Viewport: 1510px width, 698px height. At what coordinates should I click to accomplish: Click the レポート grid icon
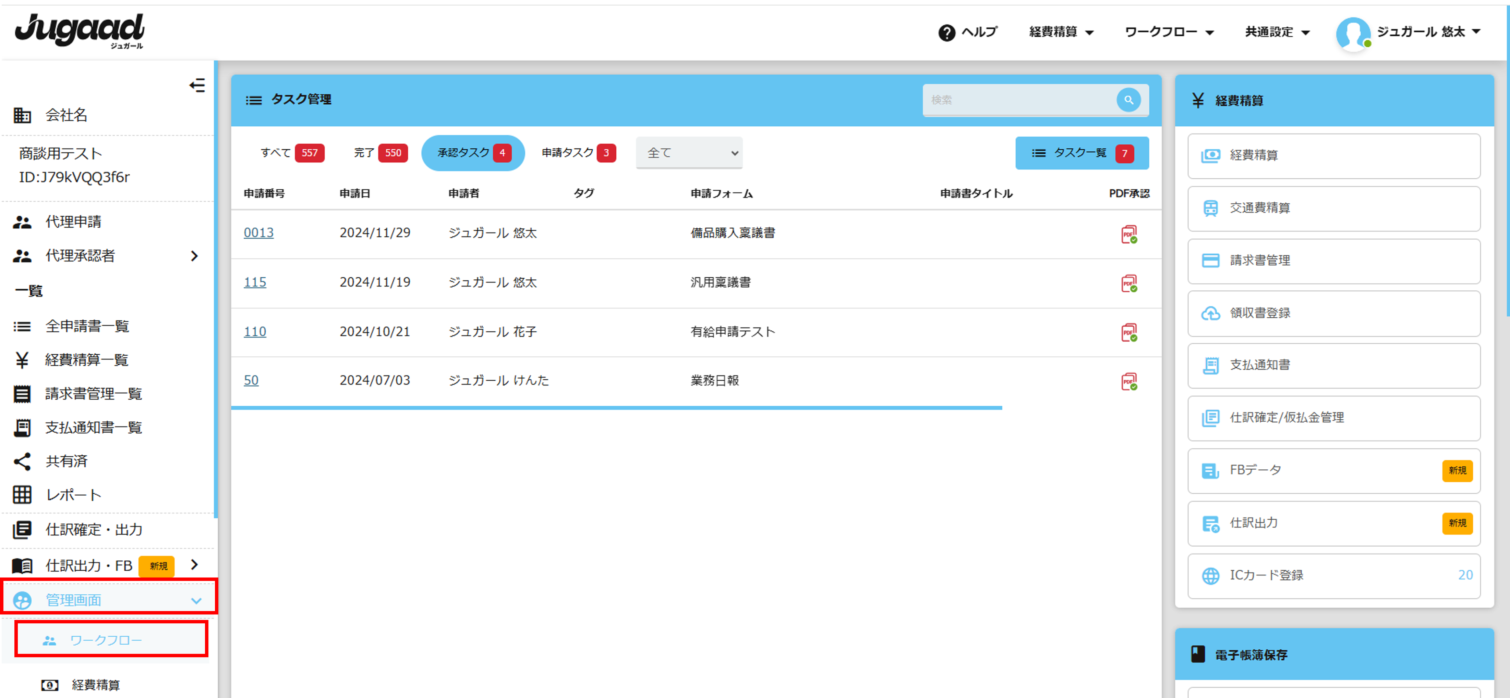[x=22, y=495]
